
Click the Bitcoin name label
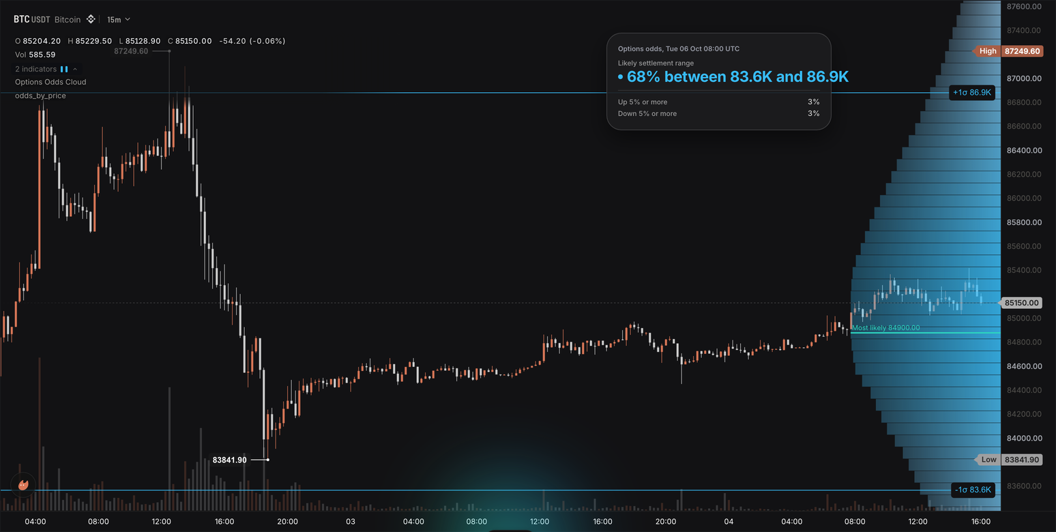(68, 20)
